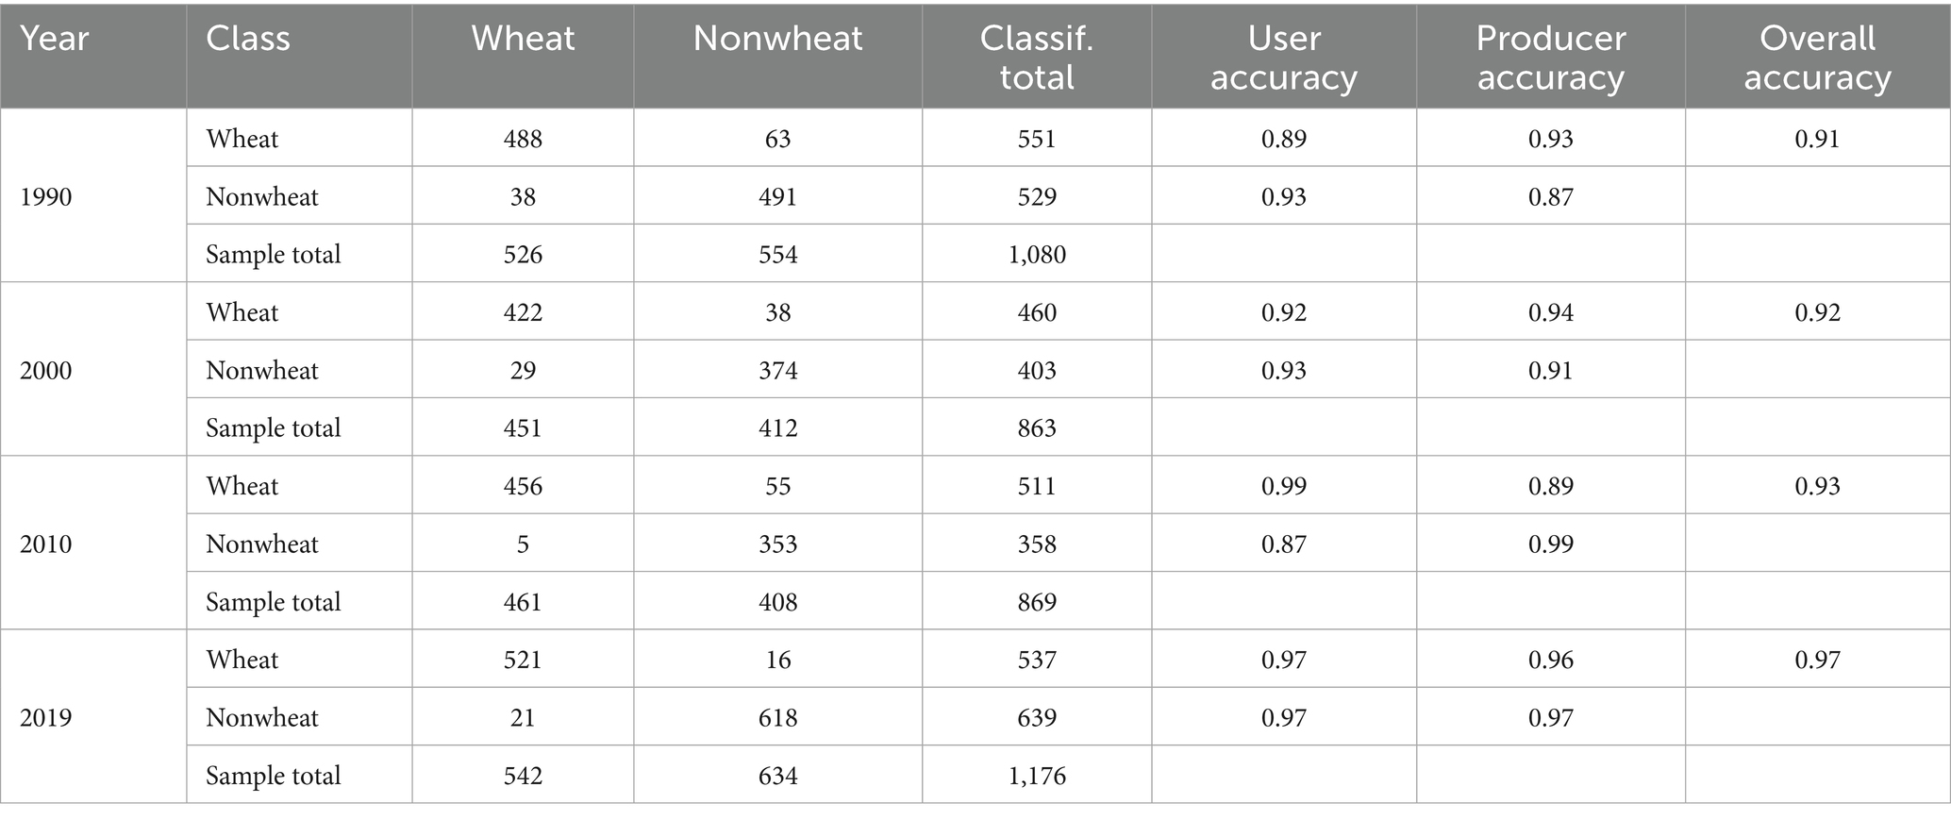Image resolution: width=1951 pixels, height=820 pixels.
Task: Select the 1990 year cell
Action: click(46, 197)
